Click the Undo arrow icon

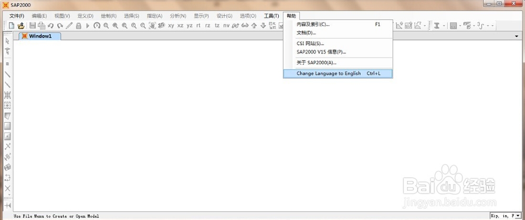pos(50,25)
